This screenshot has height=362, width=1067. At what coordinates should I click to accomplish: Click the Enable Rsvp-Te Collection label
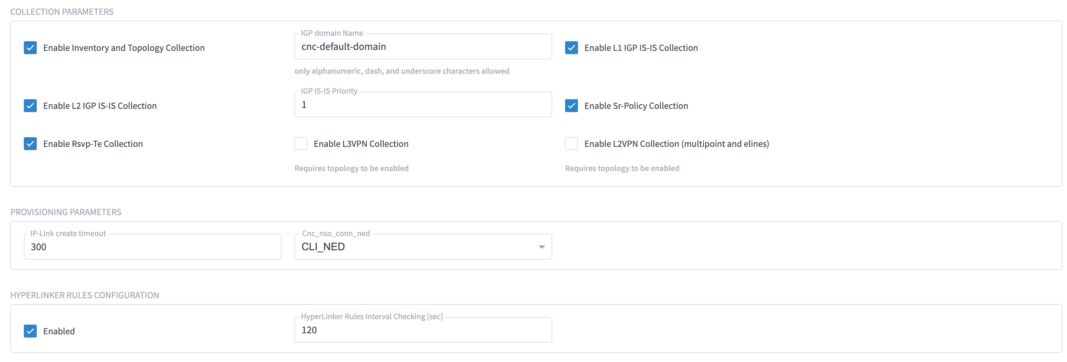pos(93,144)
